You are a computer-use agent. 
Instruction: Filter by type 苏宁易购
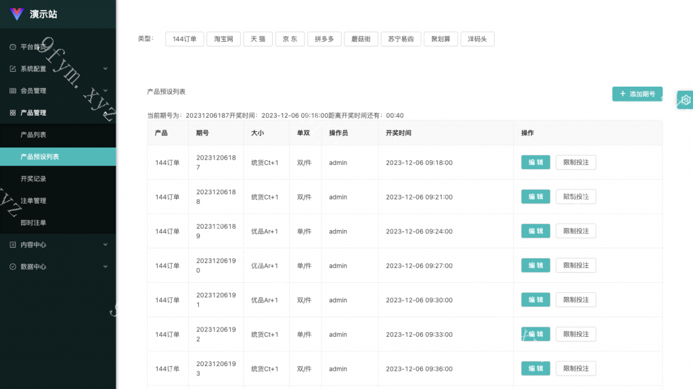coord(401,39)
